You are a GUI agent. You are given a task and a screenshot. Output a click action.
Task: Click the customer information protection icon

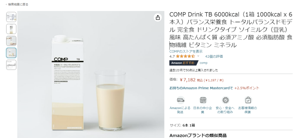tap(248, 100)
